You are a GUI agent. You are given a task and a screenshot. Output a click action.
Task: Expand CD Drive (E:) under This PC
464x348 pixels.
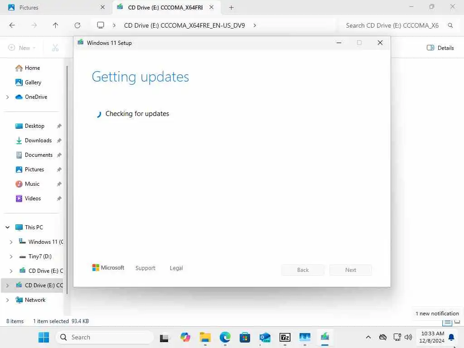point(11,271)
